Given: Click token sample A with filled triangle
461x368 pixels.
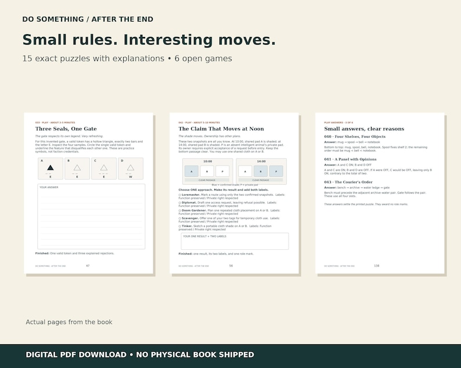Looking at the screenshot, I should (51, 169).
